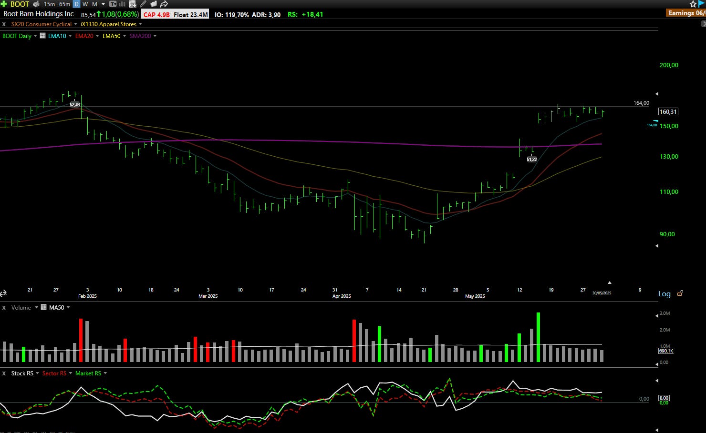Image resolution: width=706 pixels, height=433 pixels.
Task: Click the hand icon next to BOOT ticker
Action: pyautogui.click(x=36, y=4)
